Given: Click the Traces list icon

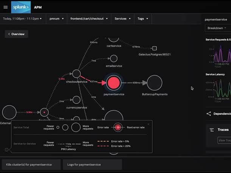Looking at the screenshot, I should 212,130.
